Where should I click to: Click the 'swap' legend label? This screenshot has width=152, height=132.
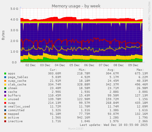tap(12, 103)
